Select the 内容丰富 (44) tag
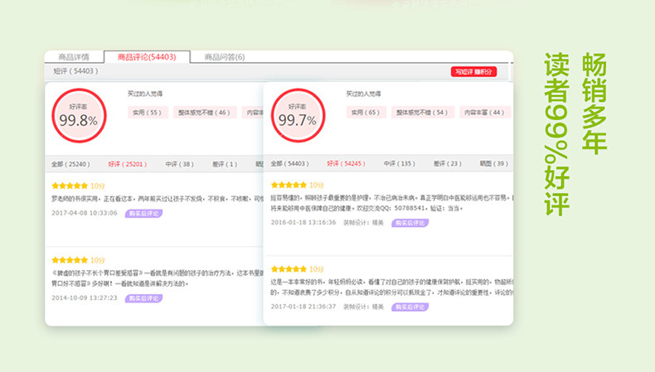655x372 pixels. [484, 113]
